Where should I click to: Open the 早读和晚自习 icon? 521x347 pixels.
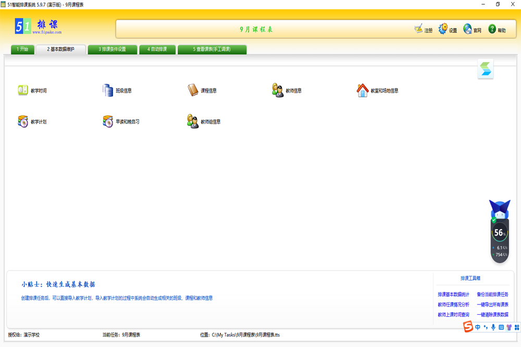[x=108, y=122]
